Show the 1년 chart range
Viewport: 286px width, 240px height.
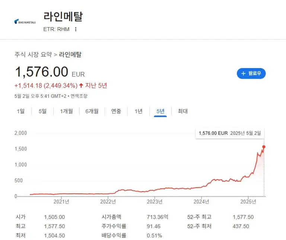click(139, 111)
